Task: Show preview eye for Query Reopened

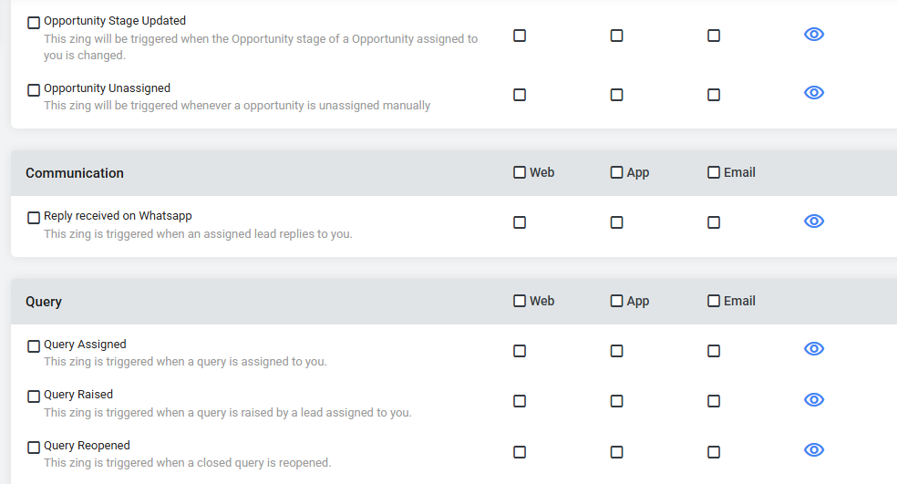Action: point(813,450)
